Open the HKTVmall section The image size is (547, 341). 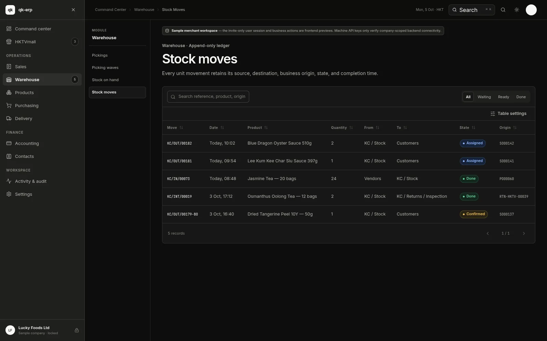click(42, 42)
